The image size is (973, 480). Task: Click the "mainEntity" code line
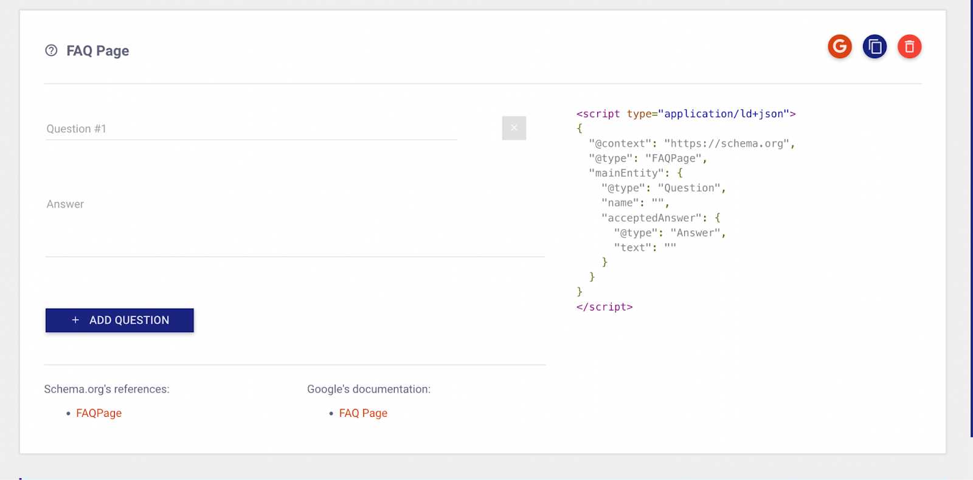point(636,173)
